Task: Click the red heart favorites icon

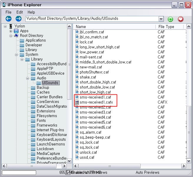Action: tap(181, 19)
